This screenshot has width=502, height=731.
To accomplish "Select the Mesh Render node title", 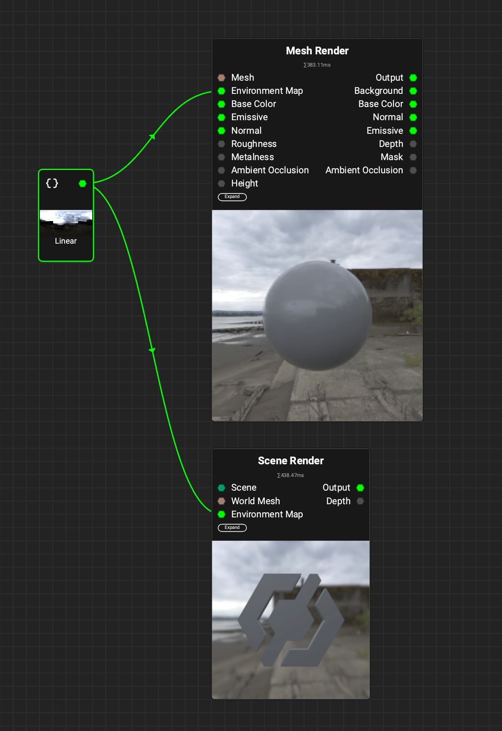I will pos(317,51).
